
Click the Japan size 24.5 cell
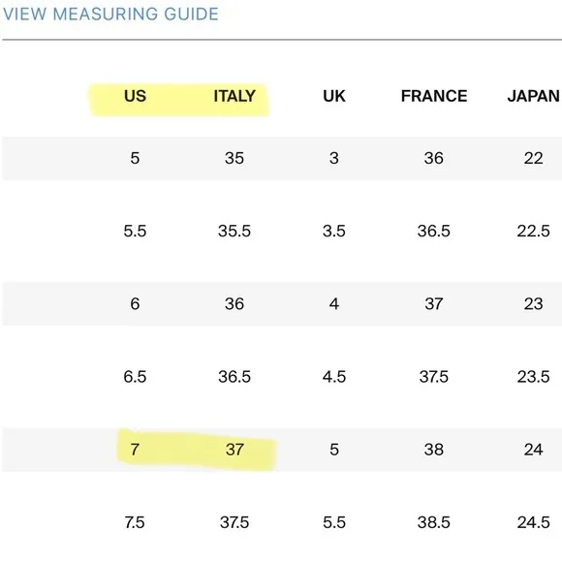pyautogui.click(x=533, y=522)
